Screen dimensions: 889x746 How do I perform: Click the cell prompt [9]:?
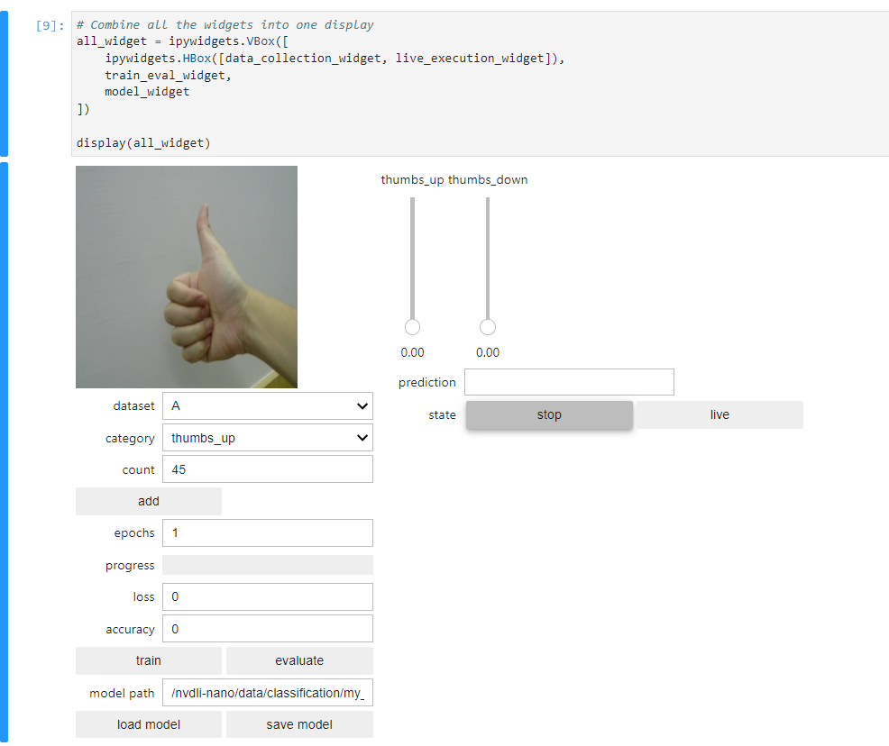[50, 25]
